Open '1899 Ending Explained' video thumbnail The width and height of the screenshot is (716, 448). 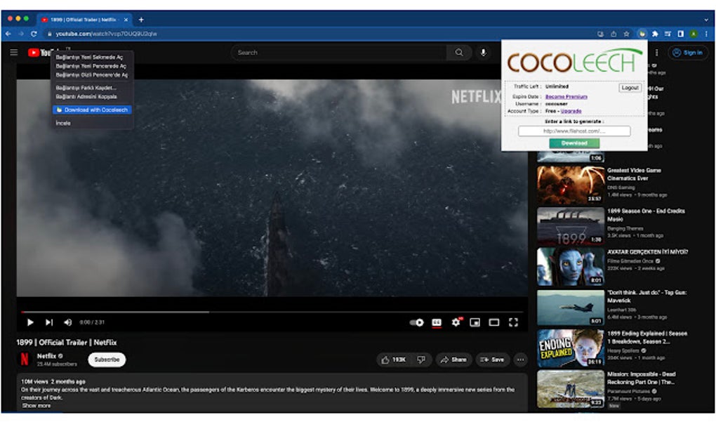click(570, 348)
